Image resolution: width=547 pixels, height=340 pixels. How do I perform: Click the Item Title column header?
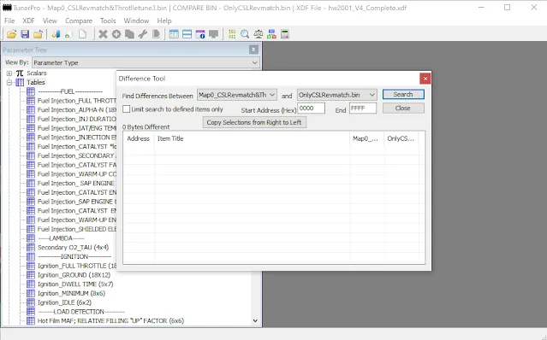tap(252, 138)
